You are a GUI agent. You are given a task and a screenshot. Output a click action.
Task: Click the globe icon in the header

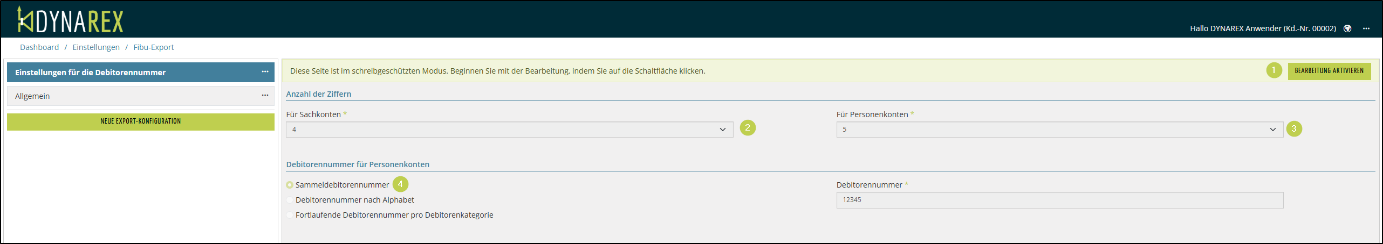(1347, 28)
